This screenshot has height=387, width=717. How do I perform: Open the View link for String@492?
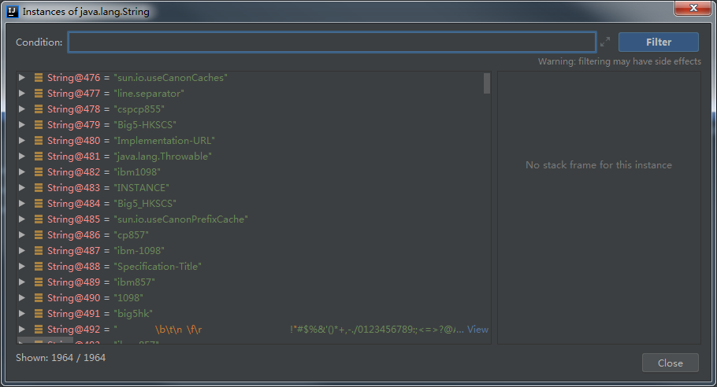pyautogui.click(x=477, y=329)
